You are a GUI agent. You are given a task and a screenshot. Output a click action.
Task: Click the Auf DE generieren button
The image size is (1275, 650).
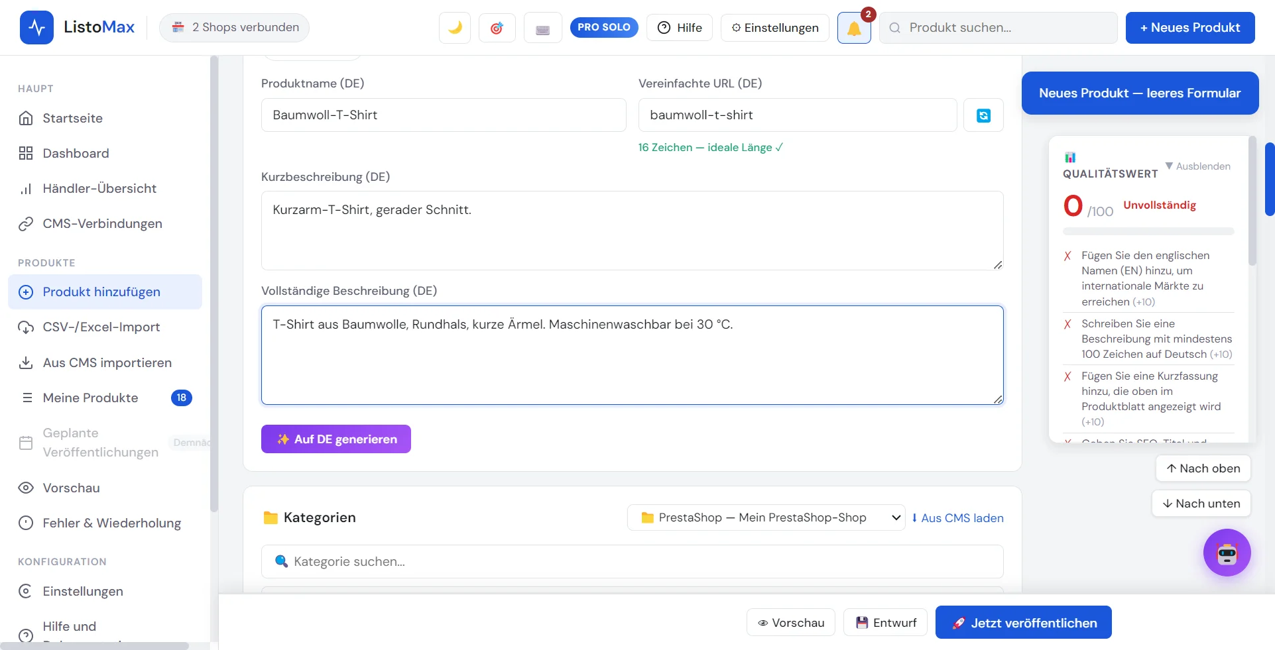point(336,439)
